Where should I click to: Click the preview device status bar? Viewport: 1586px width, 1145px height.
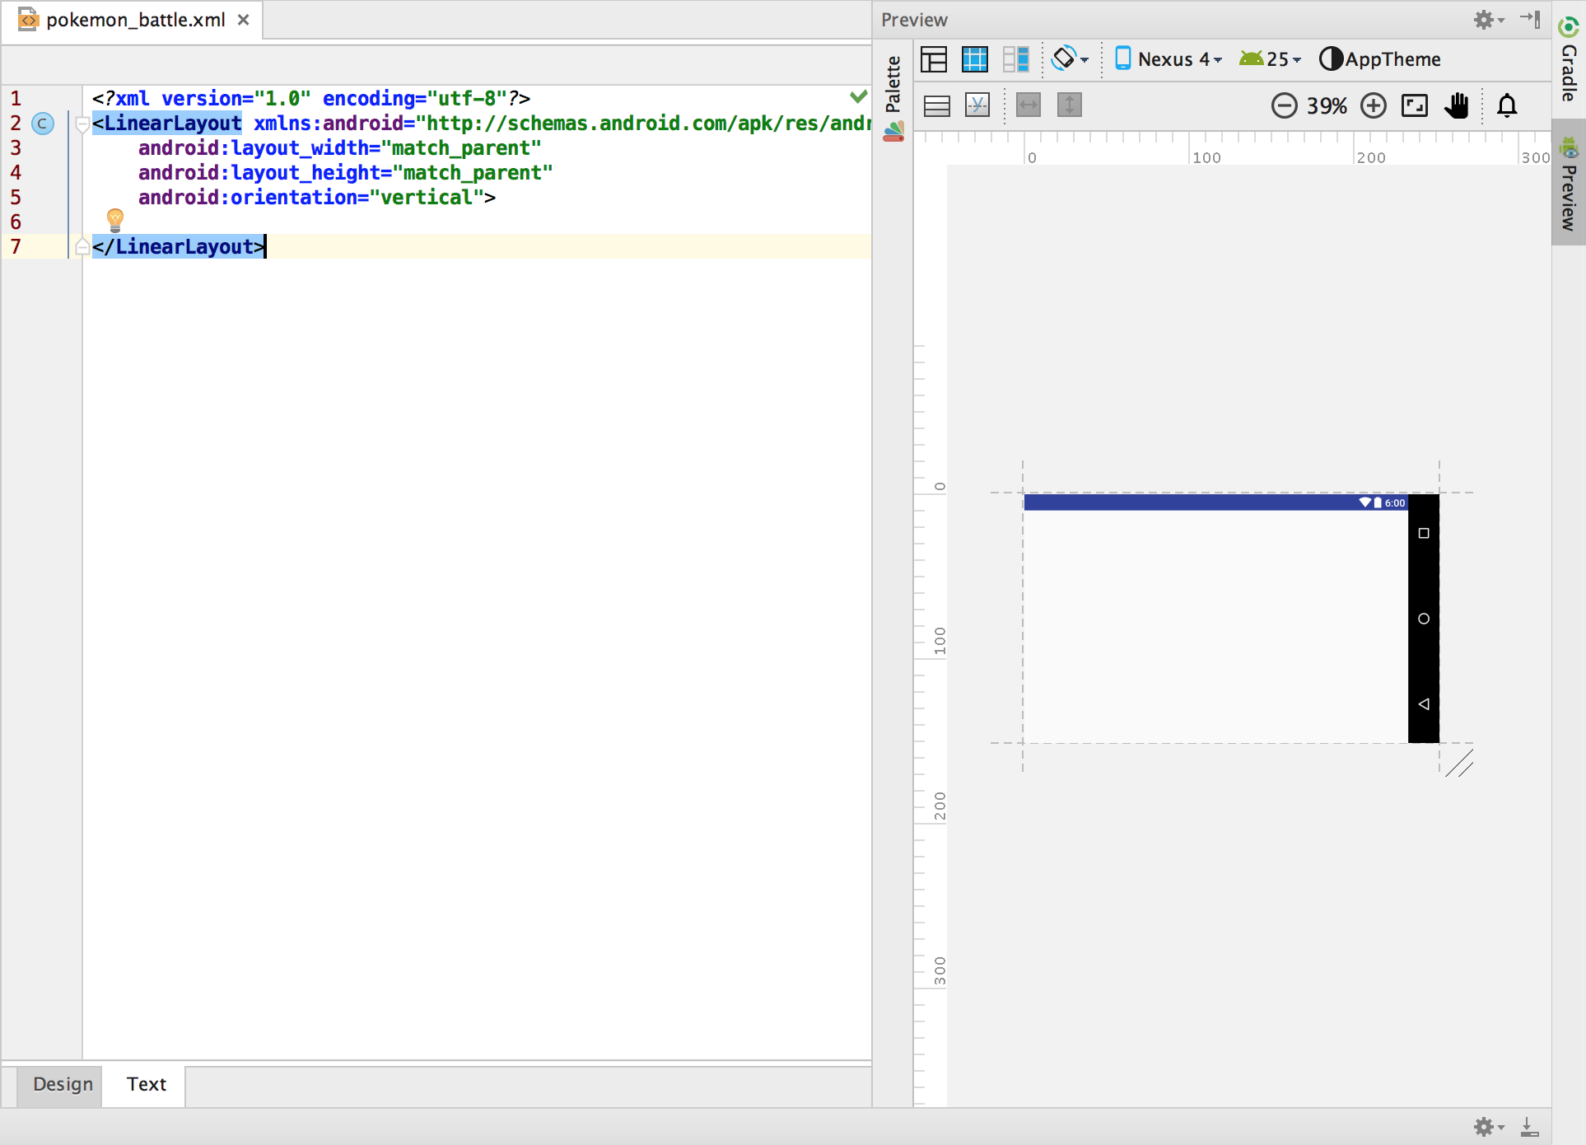click(1215, 502)
